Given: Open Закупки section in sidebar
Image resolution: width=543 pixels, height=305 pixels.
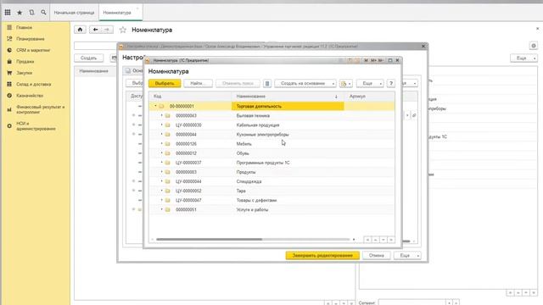Looking at the screenshot, I should pyautogui.click(x=25, y=73).
